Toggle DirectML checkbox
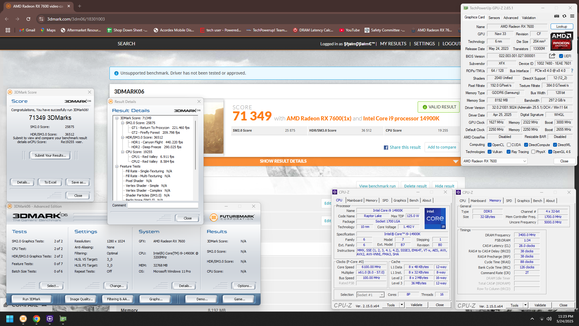 555,145
